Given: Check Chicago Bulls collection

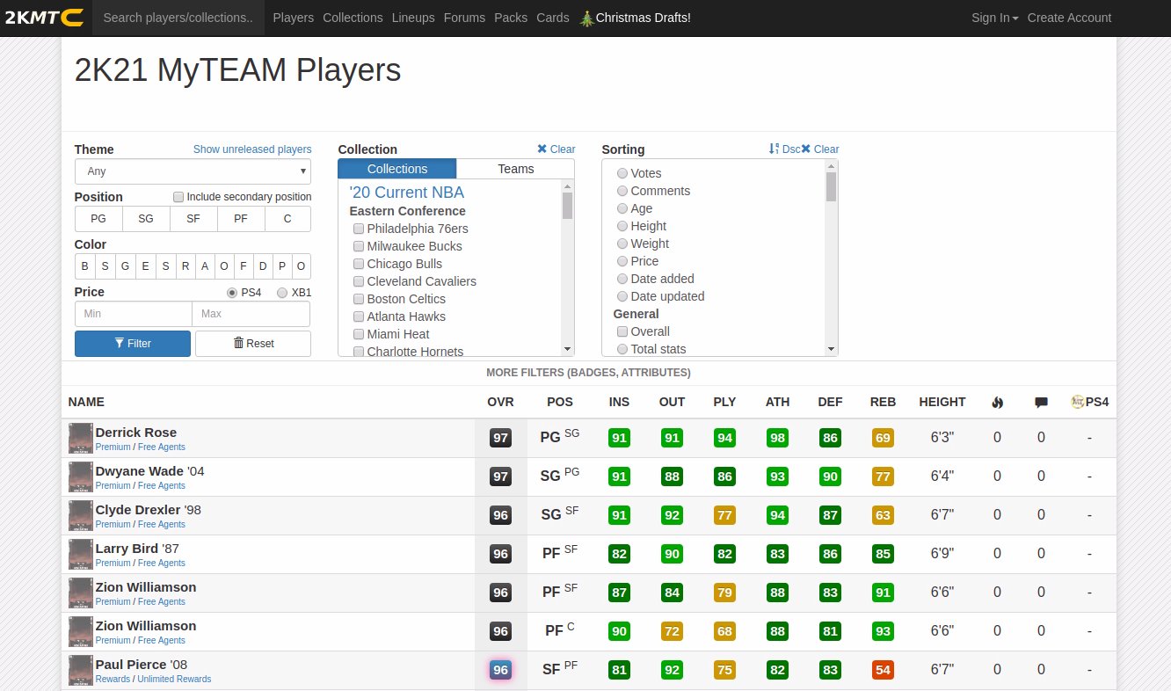Looking at the screenshot, I should point(359,264).
